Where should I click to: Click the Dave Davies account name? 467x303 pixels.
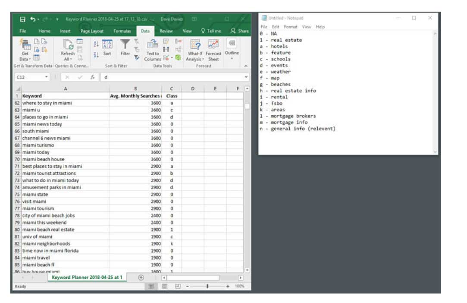tap(172, 19)
